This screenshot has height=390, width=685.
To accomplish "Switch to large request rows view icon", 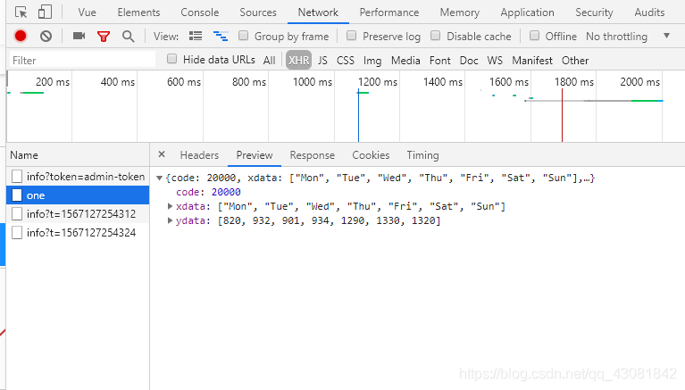I will click(196, 36).
